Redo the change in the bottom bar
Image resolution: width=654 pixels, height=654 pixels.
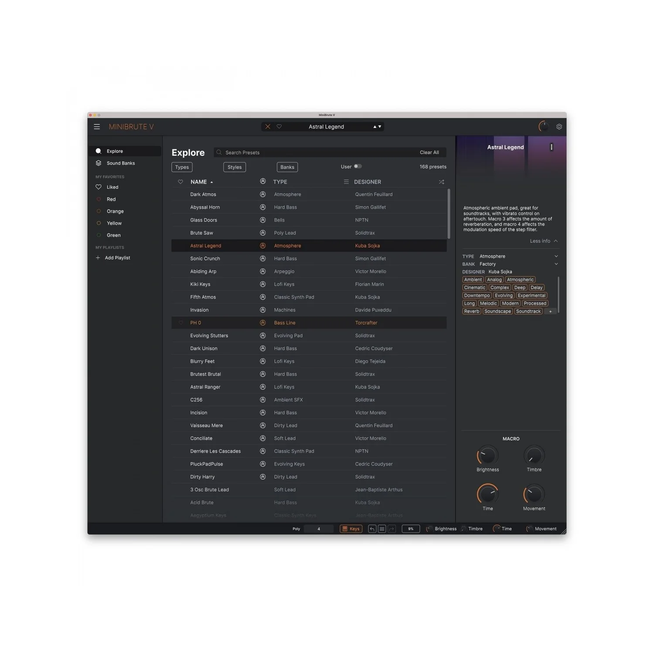(392, 529)
